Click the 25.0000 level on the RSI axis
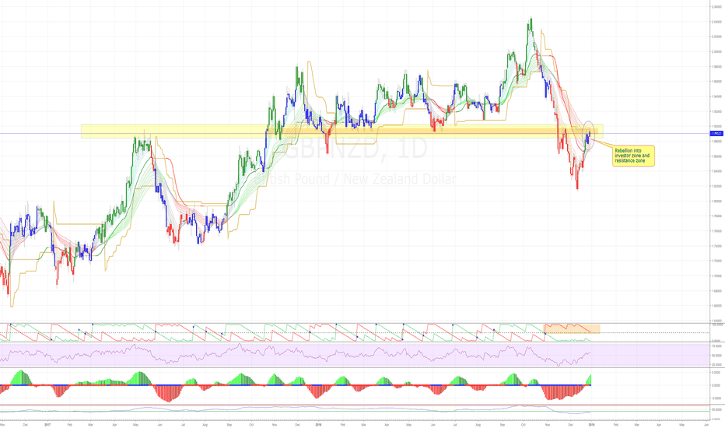This screenshot has height=428, width=725. [x=717, y=365]
